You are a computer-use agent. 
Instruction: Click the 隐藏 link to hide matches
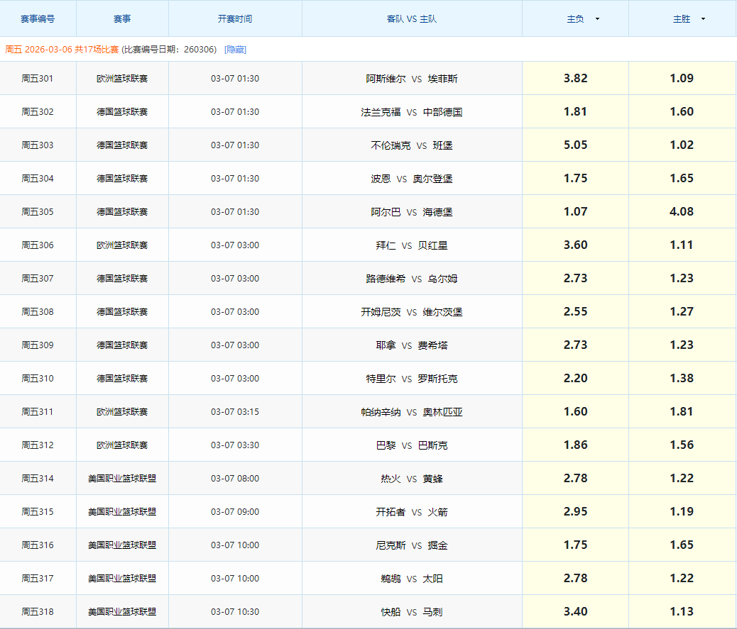pyautogui.click(x=235, y=50)
